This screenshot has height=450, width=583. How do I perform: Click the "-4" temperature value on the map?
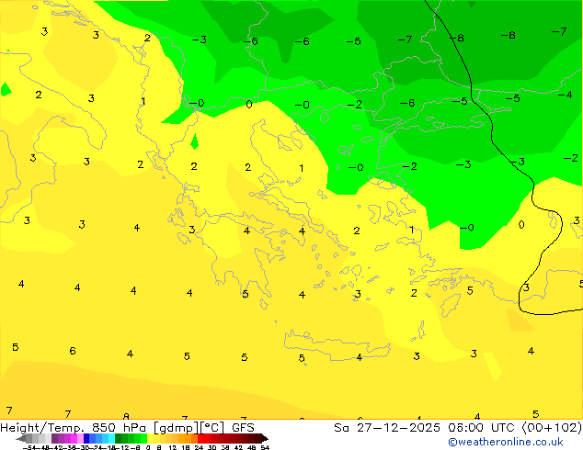point(565,95)
